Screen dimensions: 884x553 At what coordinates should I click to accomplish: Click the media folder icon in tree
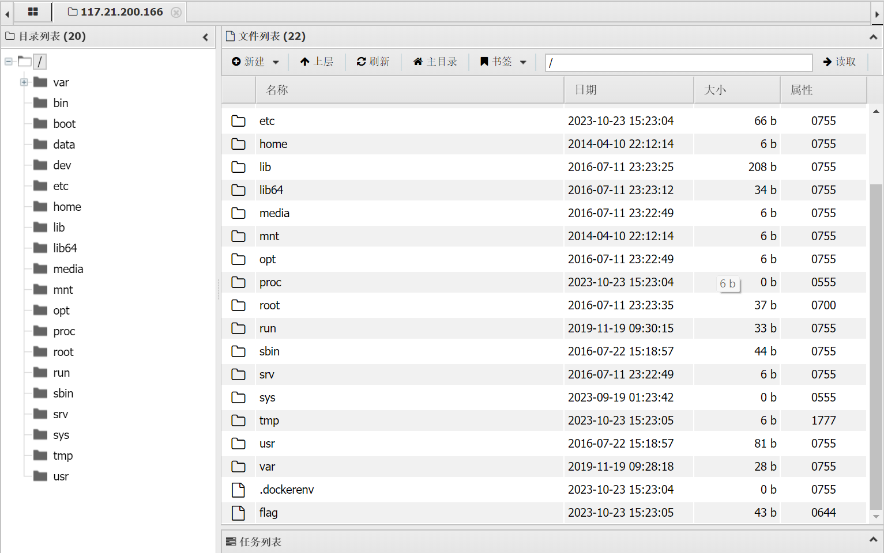tap(40, 268)
